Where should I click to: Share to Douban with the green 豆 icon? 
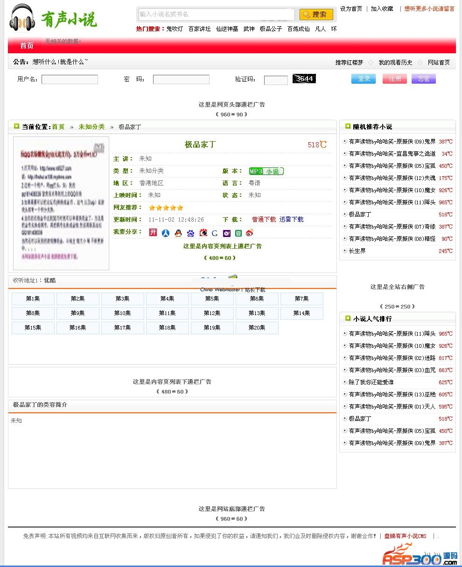point(238,233)
